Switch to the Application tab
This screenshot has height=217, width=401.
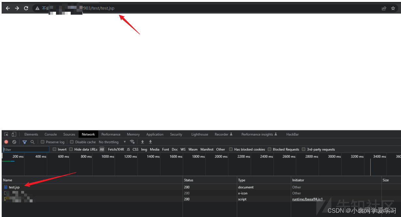coord(155,134)
